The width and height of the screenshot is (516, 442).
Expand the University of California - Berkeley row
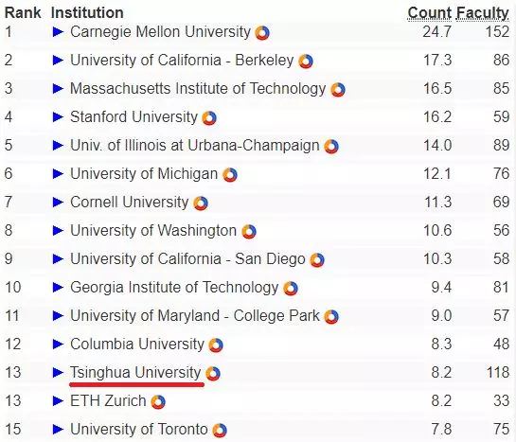tap(58, 61)
